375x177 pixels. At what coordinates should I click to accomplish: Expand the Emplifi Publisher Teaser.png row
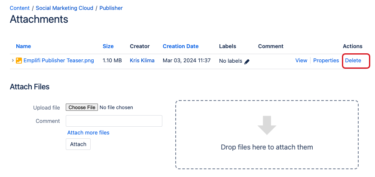pos(13,61)
